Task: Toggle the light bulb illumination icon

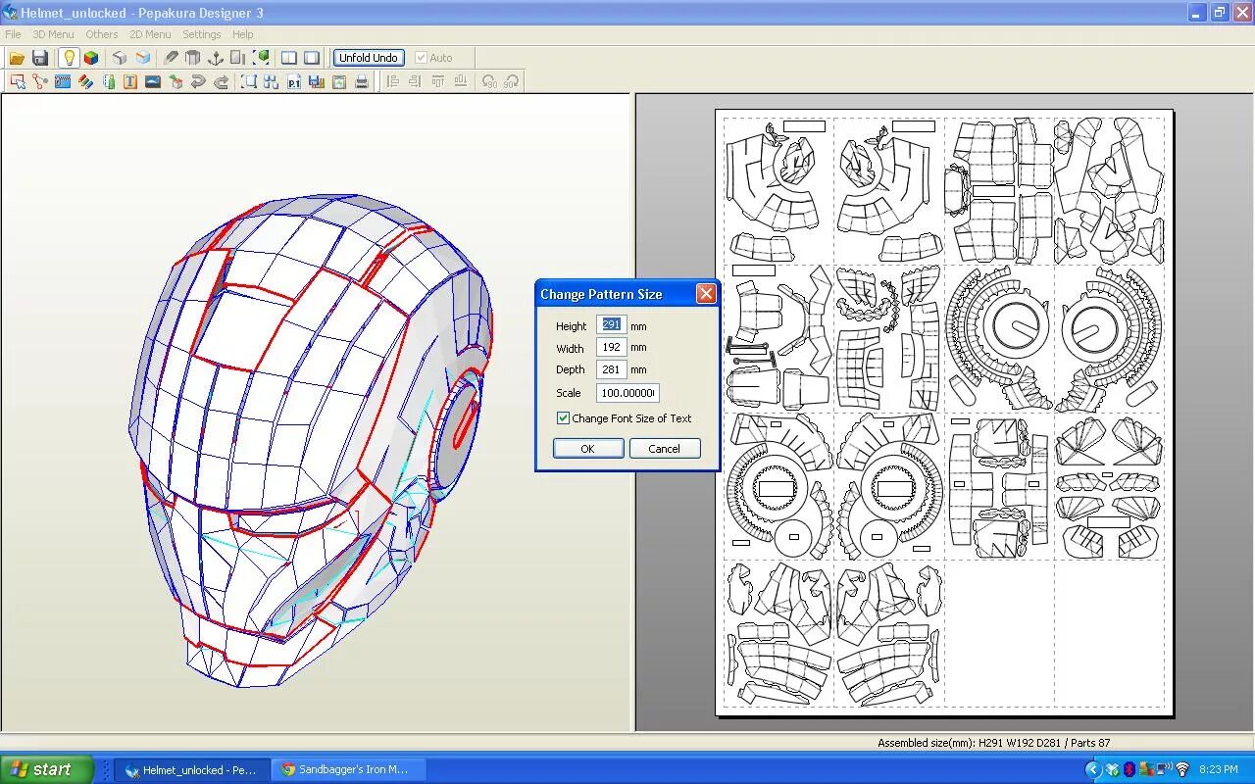Action: coord(69,57)
